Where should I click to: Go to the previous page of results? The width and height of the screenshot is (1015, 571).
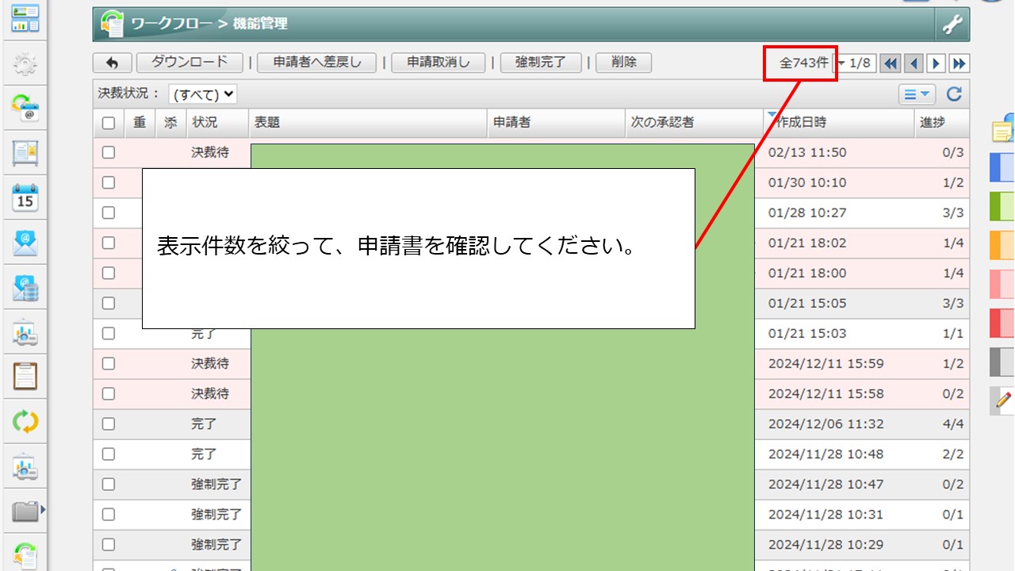point(914,63)
